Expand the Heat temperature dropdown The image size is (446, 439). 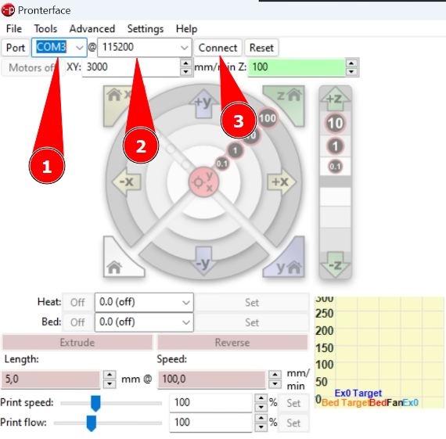186,302
